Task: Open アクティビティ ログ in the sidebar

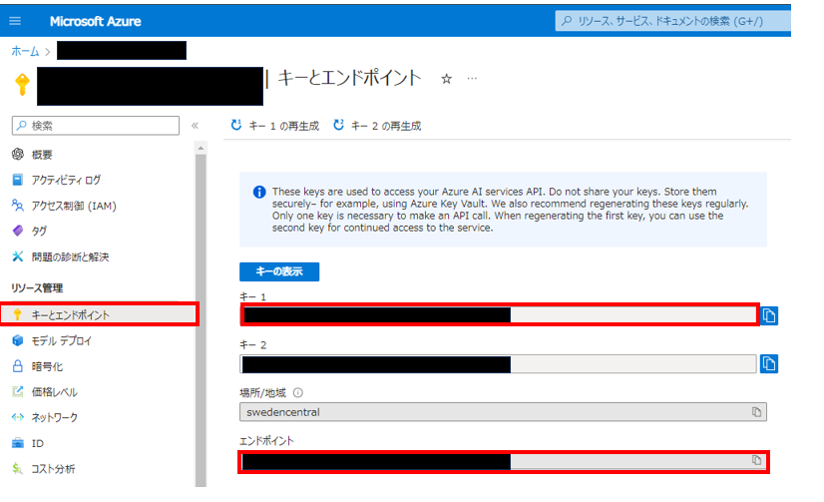Action: tap(66, 180)
